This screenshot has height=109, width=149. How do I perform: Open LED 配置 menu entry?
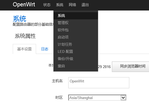(76, 51)
